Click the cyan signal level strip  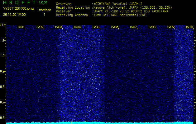100,123
